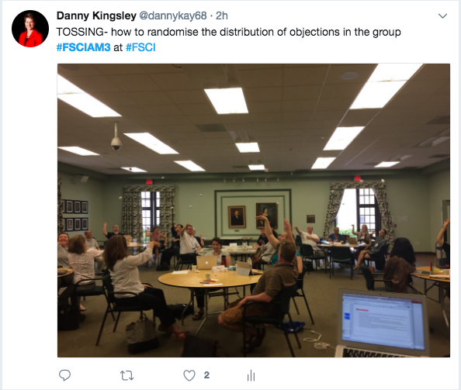Image resolution: width=461 pixels, height=390 pixels.
Task: Click the like count number 2
Action: coord(206,375)
